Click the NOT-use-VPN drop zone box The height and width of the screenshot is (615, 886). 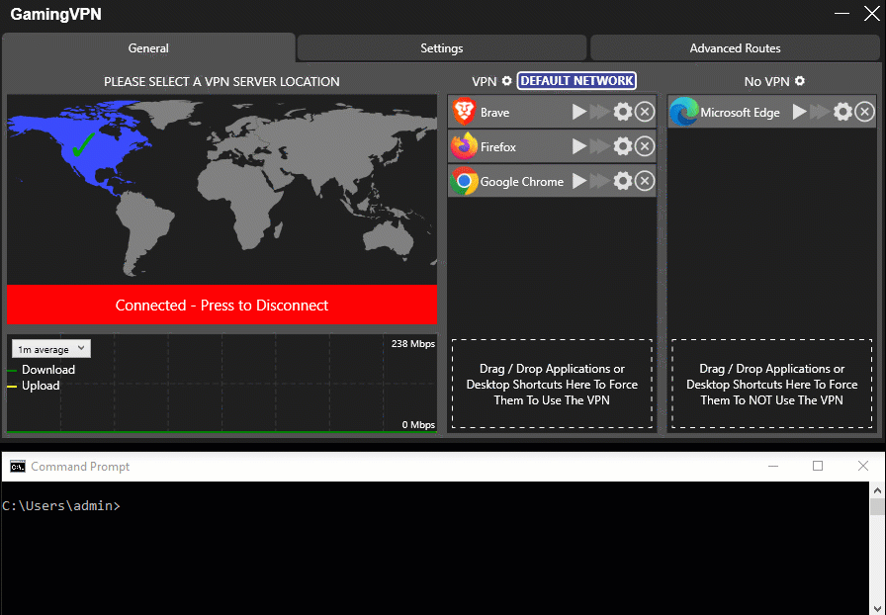click(771, 384)
